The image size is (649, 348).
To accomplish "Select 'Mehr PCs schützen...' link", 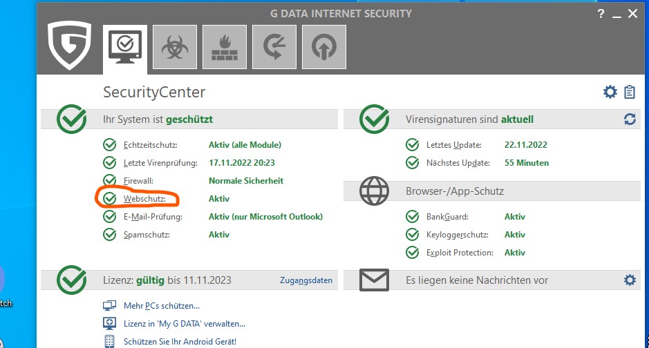I will coord(162,306).
